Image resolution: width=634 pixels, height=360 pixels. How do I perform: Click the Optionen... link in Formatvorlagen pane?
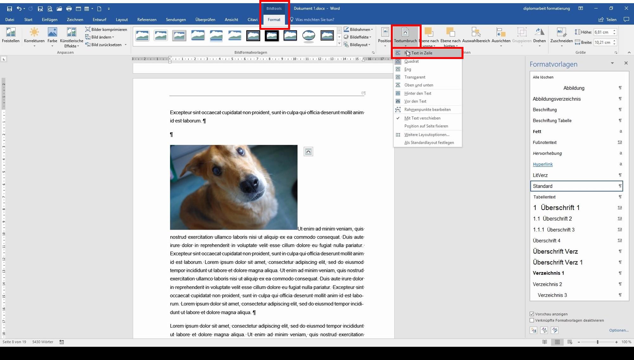tap(619, 330)
